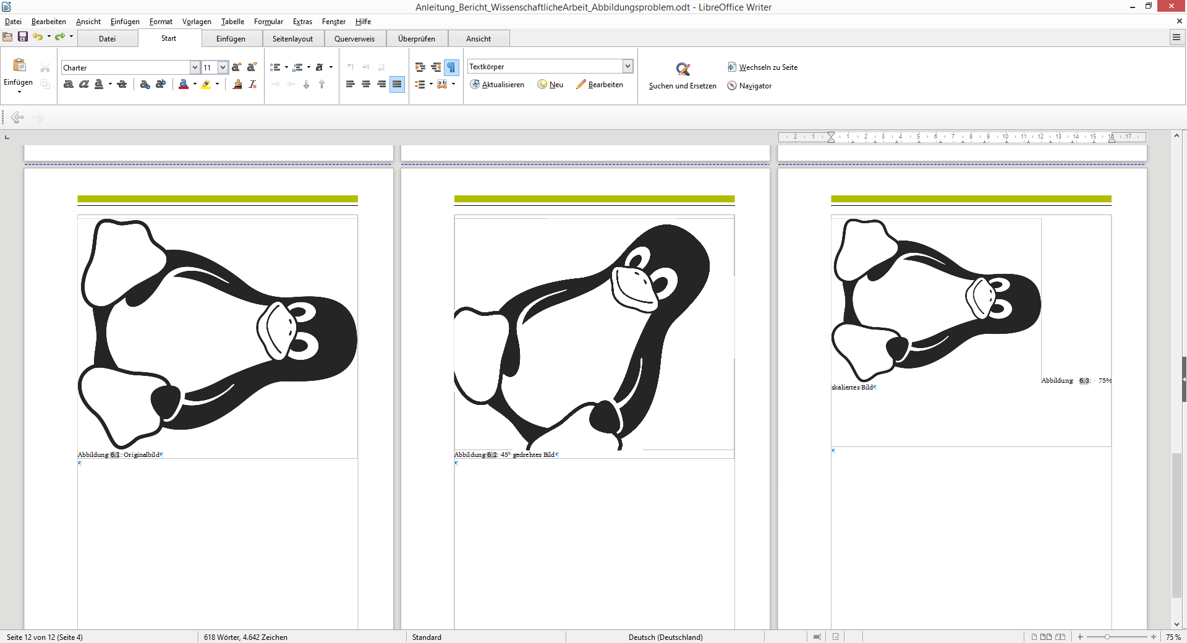Align text right
Viewport: 1187px width, 643px height.
click(381, 84)
